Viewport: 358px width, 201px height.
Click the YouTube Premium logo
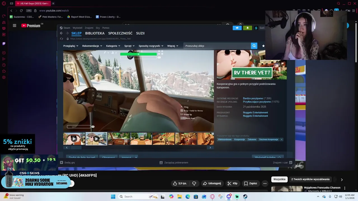click(x=31, y=26)
